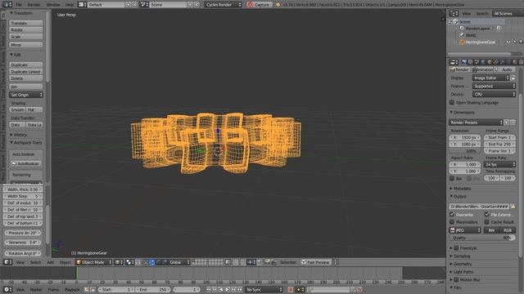Open Global orientation dropdown

coord(179,262)
